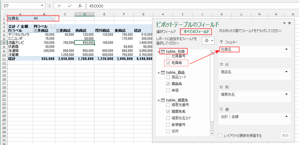Viewport: 299px width, 145px height.
Task: Click the formula bar cancel (X) icon
Action: tap(59, 6)
